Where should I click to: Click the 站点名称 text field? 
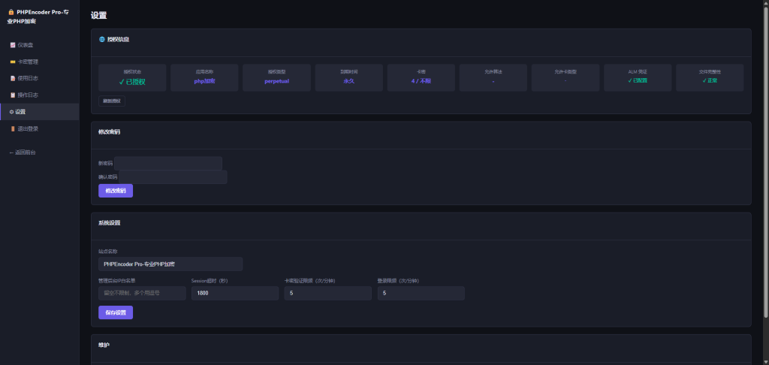click(x=170, y=264)
